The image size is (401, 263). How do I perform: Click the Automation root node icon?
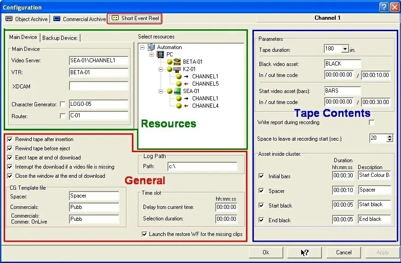(x=151, y=47)
